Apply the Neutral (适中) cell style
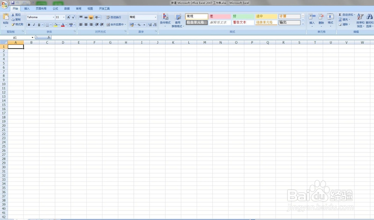The width and height of the screenshot is (374, 220). (266, 16)
